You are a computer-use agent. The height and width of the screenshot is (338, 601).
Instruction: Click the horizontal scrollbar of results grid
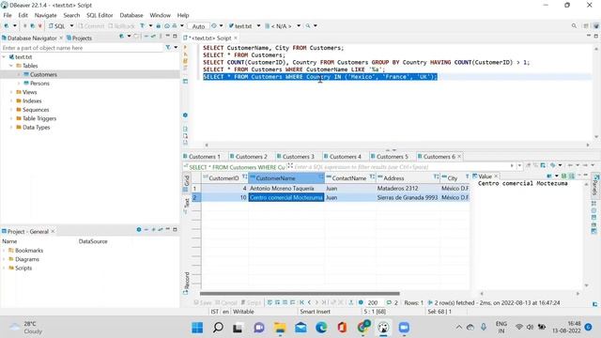(300, 294)
